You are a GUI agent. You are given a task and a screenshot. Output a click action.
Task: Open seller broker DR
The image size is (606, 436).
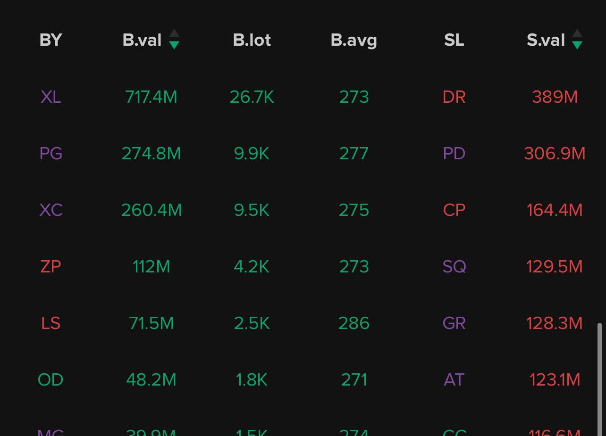point(454,97)
